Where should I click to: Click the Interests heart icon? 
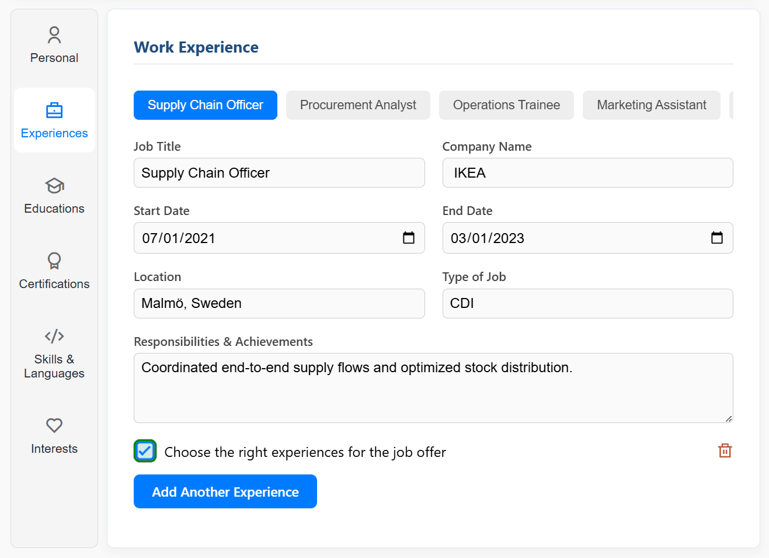point(54,425)
